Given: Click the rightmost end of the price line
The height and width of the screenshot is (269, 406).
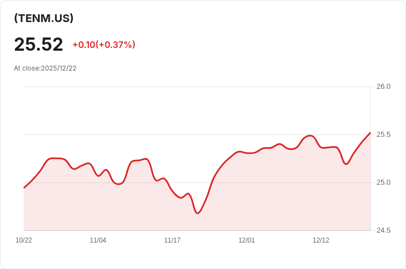Looking at the screenshot, I should (370, 133).
